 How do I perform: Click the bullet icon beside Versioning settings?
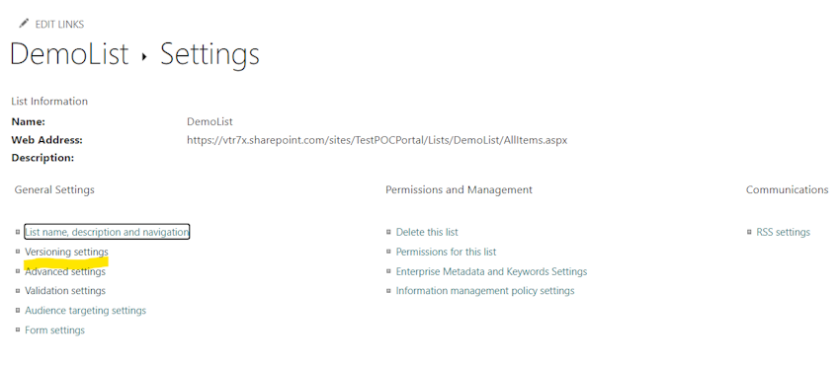[x=18, y=252]
